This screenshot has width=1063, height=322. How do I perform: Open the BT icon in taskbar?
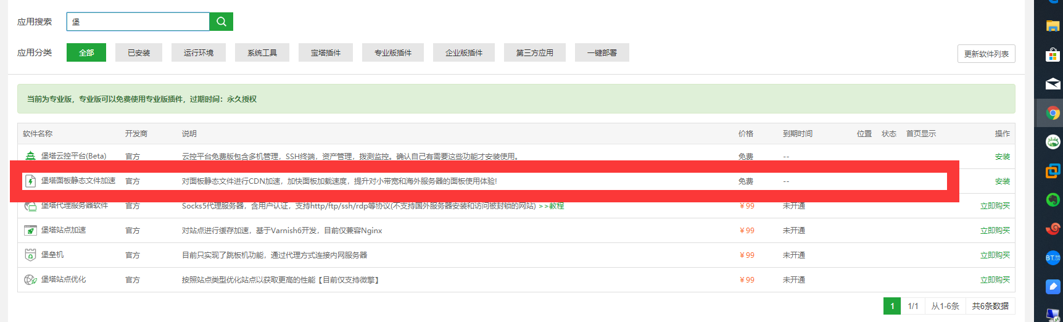1053,258
